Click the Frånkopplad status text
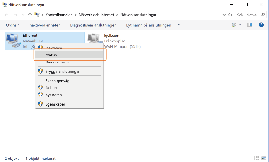 115,41
